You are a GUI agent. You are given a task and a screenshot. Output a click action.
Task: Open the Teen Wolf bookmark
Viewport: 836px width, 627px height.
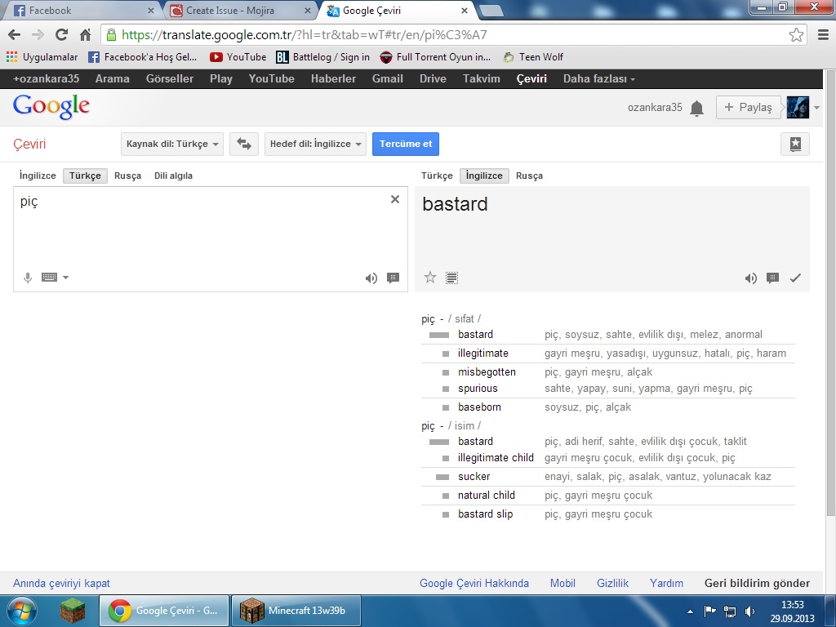(533, 57)
